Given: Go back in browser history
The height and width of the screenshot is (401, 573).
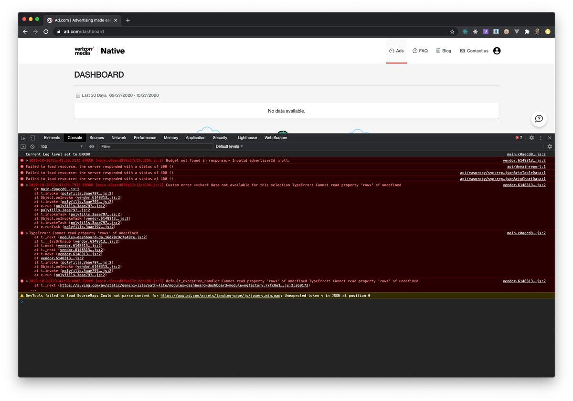Looking at the screenshot, I should point(25,31).
